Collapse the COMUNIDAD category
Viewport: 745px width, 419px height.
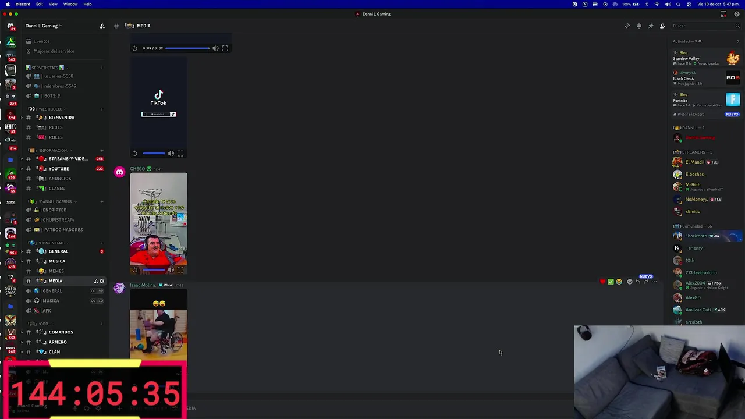(48, 243)
